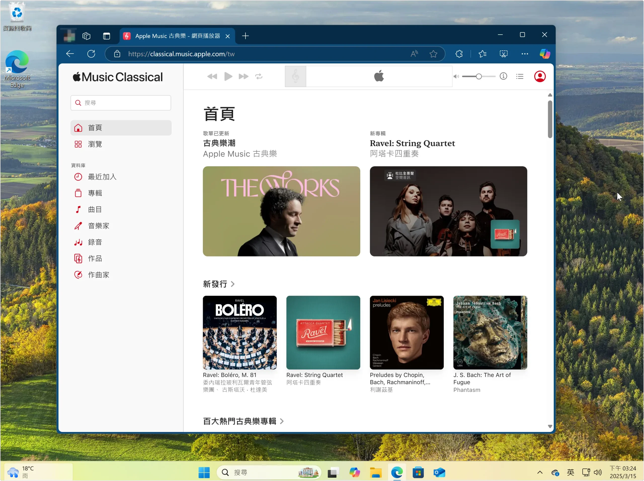Click the 搜尋 search field in sidebar
Image resolution: width=644 pixels, height=481 pixels.
(120, 102)
